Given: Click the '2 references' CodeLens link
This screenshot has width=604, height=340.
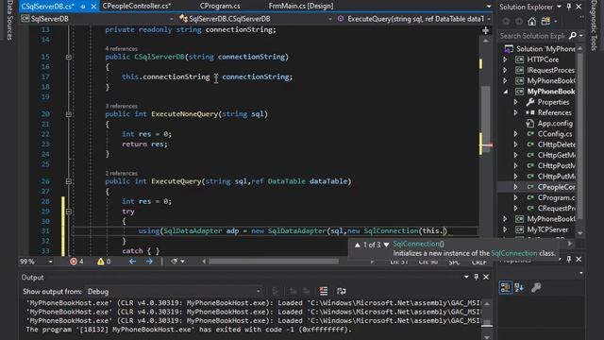Looking at the screenshot, I should (121, 173).
